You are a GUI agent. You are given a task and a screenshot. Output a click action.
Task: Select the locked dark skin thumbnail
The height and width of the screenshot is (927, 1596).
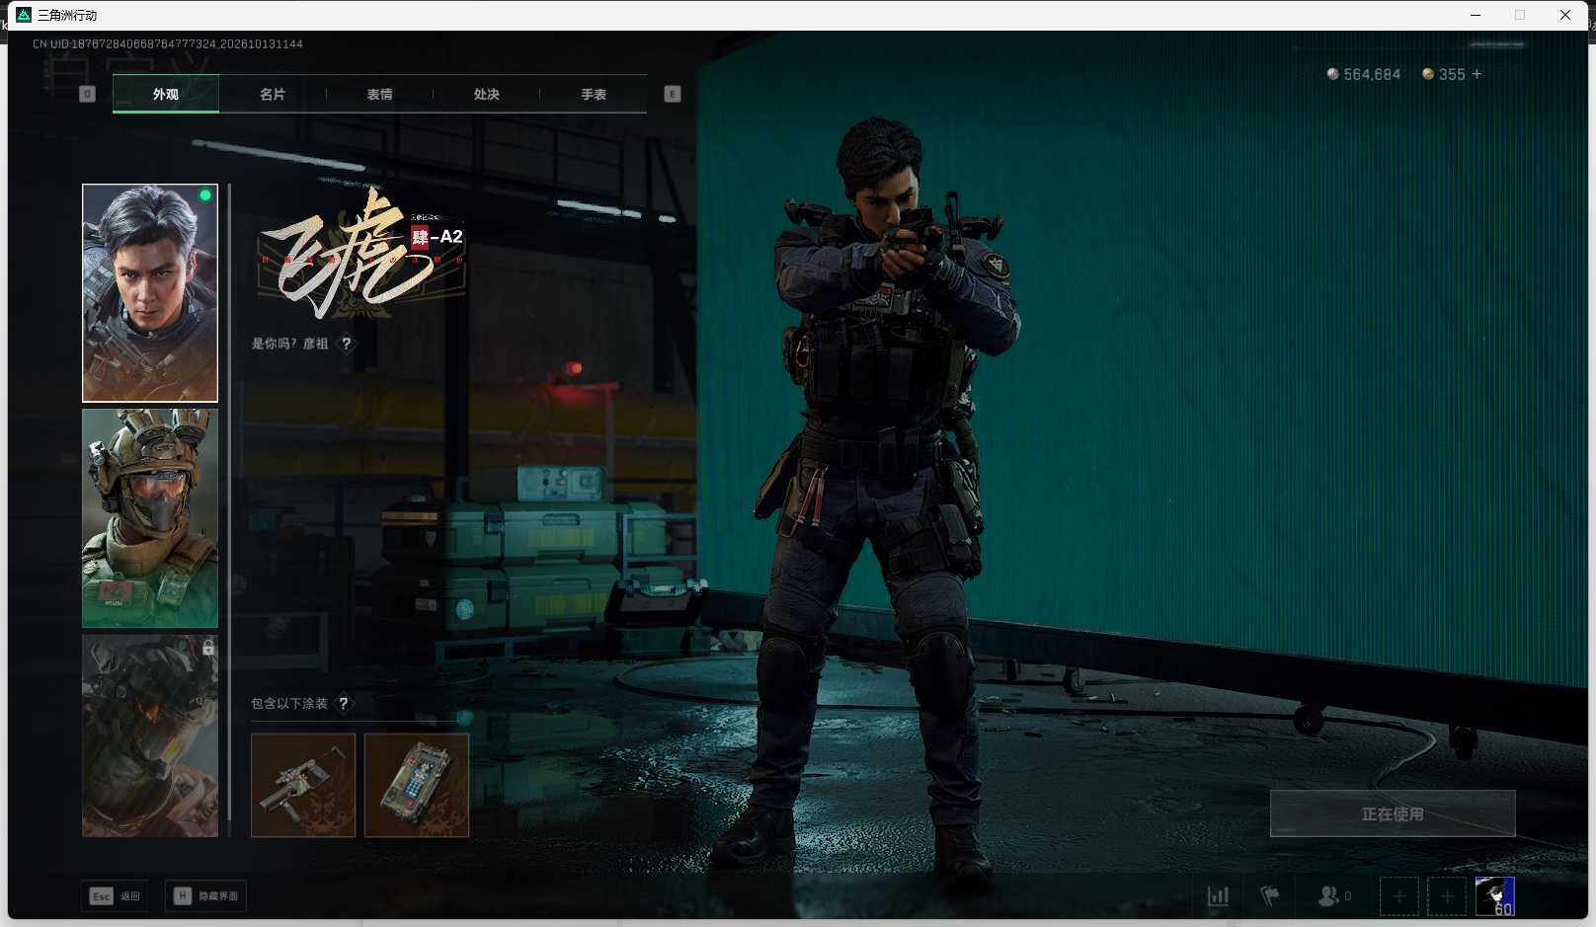[x=150, y=736]
